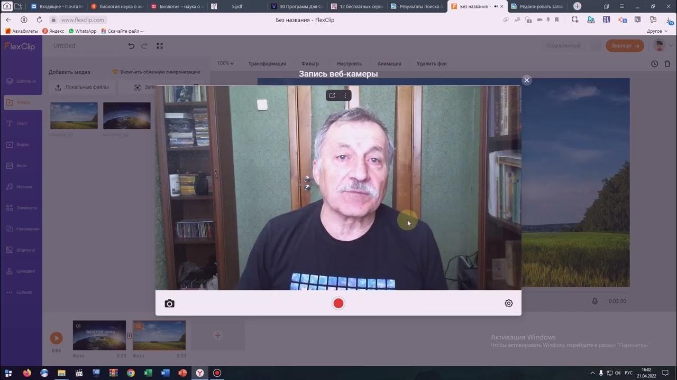Undo the last action in FlexClip
Screen dimensions: 677x380
coord(131,46)
